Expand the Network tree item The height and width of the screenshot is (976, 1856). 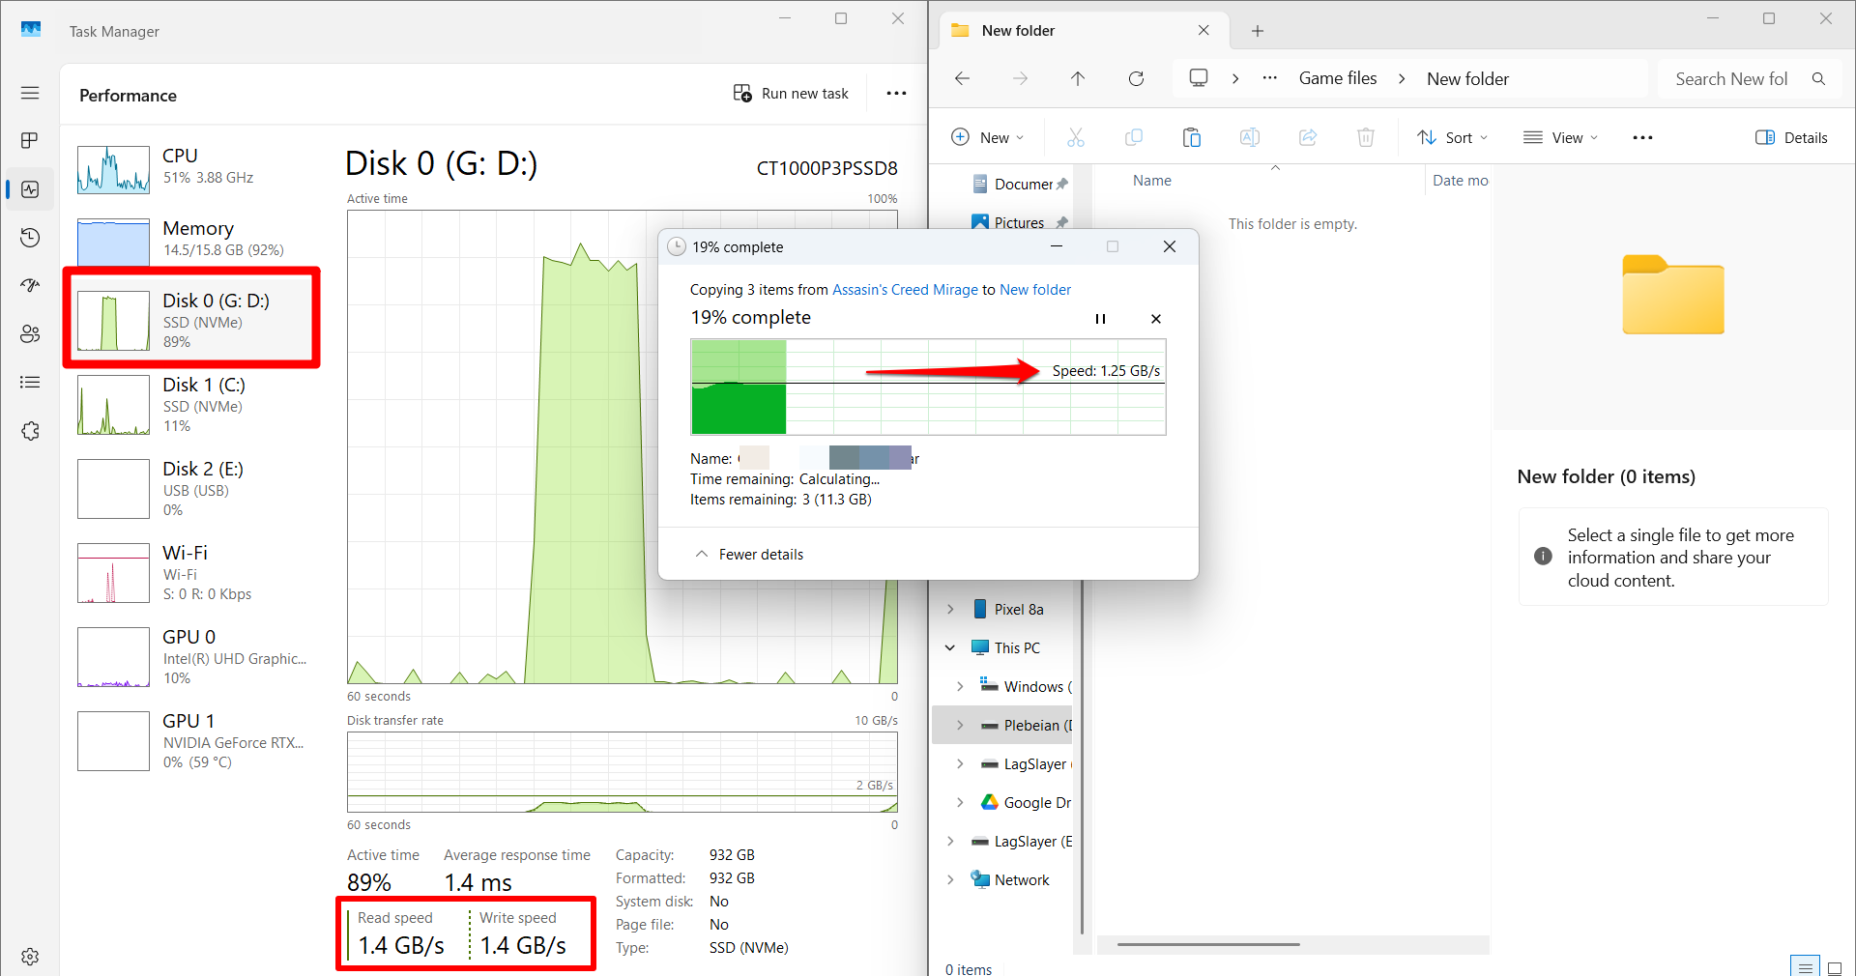pos(951,879)
